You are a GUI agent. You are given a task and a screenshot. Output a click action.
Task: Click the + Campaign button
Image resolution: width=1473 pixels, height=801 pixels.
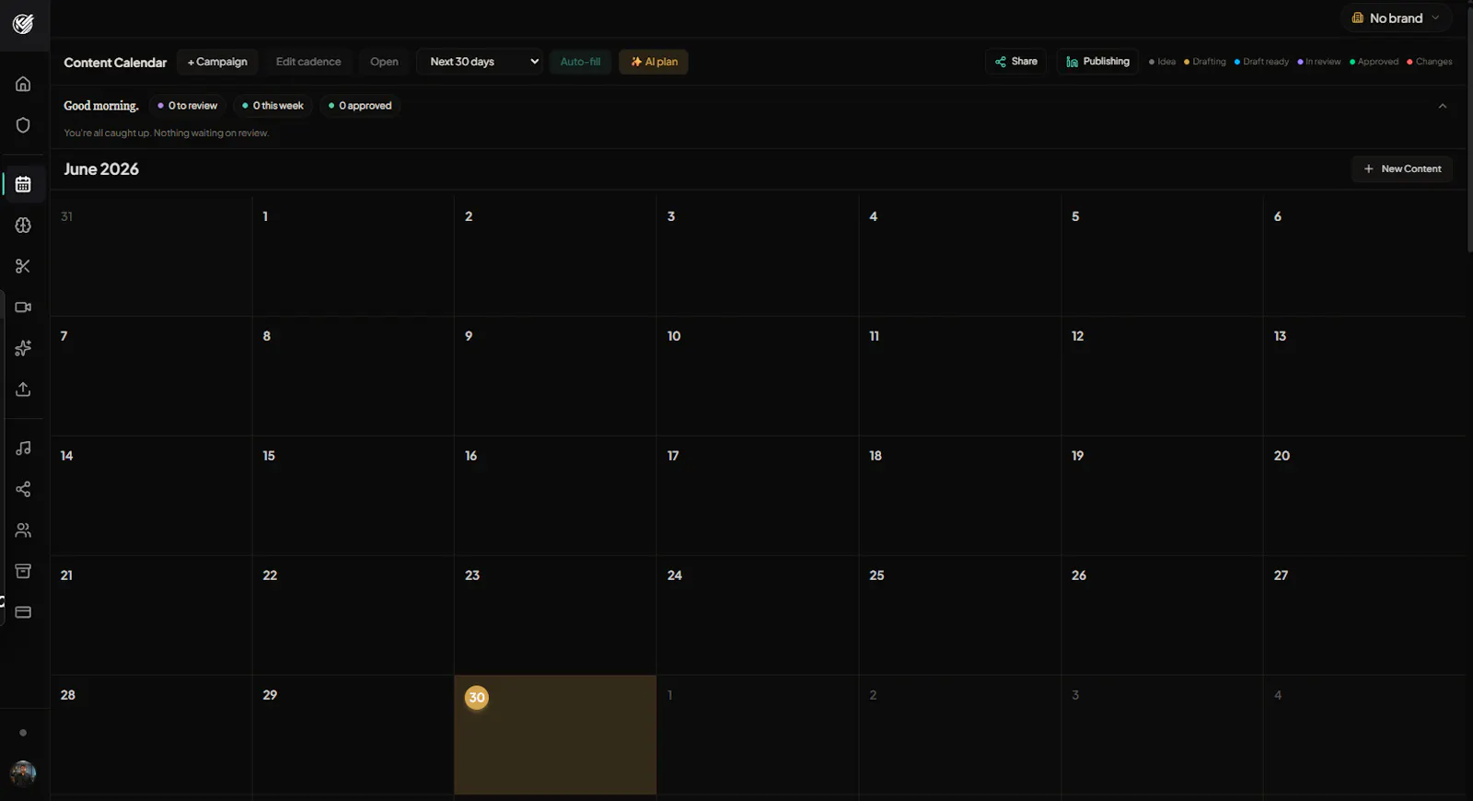click(217, 62)
